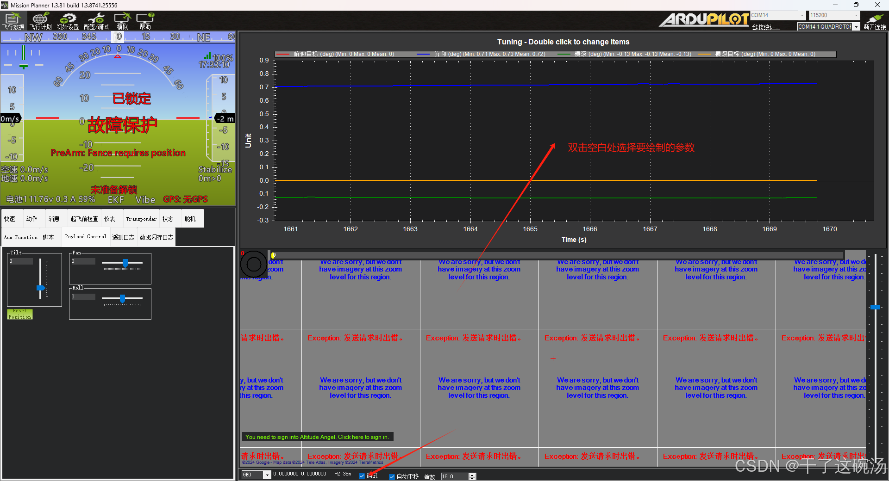Click the map zoom vertical slider handle
Image resolution: width=889 pixels, height=481 pixels.
pos(875,307)
